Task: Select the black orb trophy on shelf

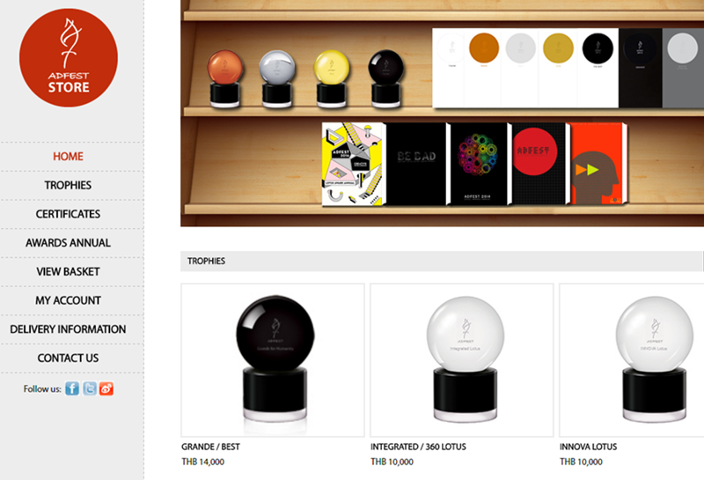Action: click(x=385, y=78)
